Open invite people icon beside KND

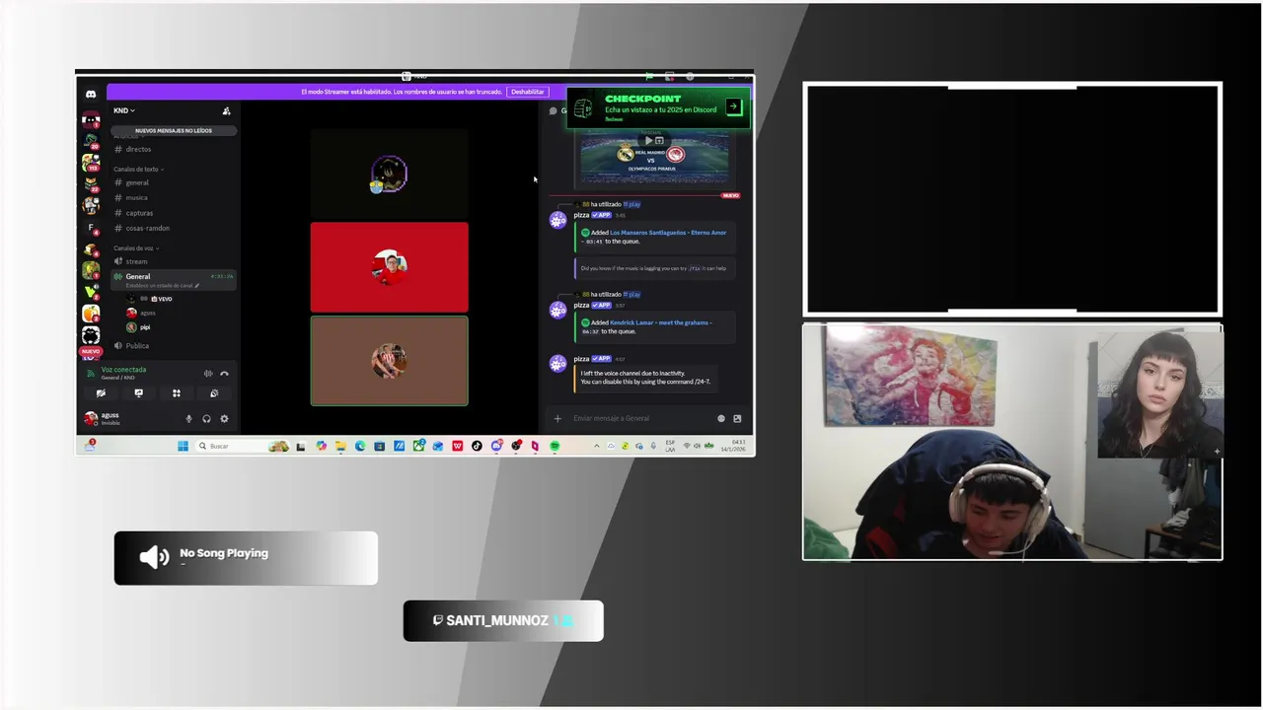[x=226, y=110]
